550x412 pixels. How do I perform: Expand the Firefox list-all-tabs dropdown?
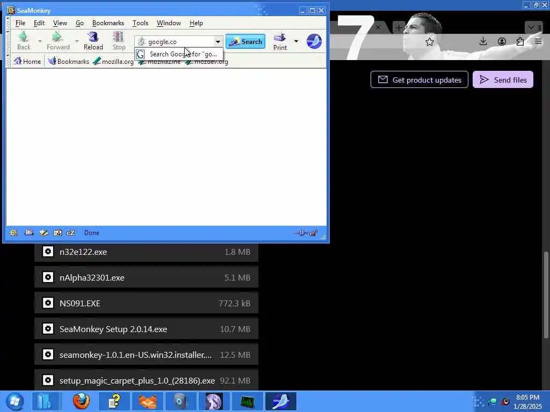pyautogui.click(x=534, y=27)
